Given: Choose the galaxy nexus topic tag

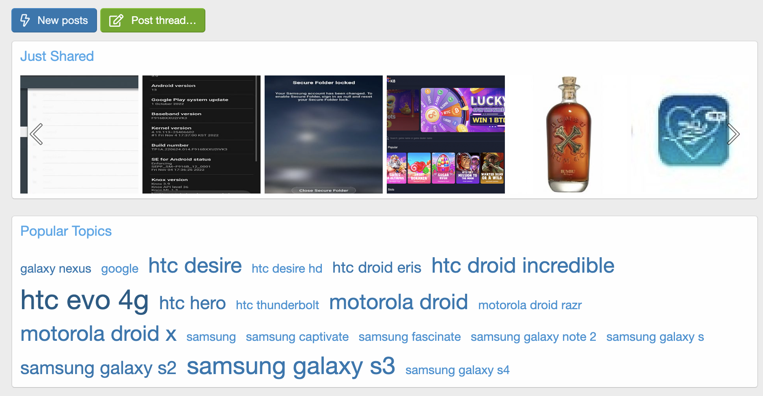Looking at the screenshot, I should tap(56, 269).
